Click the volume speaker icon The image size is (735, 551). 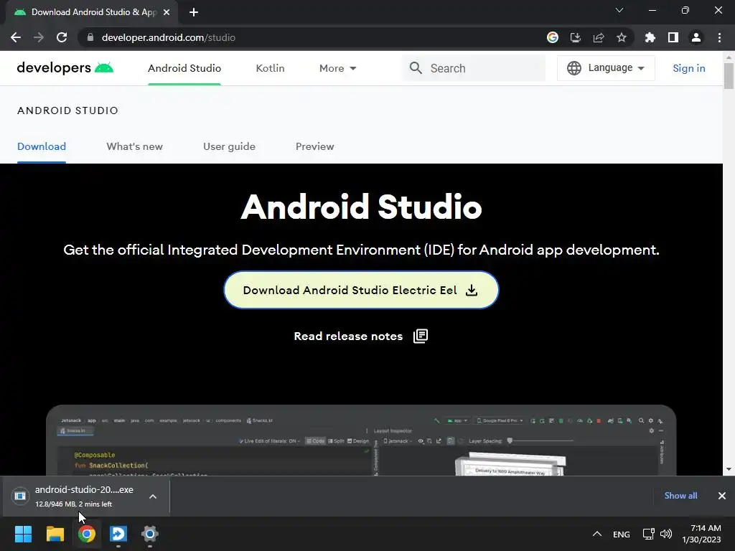click(x=665, y=534)
